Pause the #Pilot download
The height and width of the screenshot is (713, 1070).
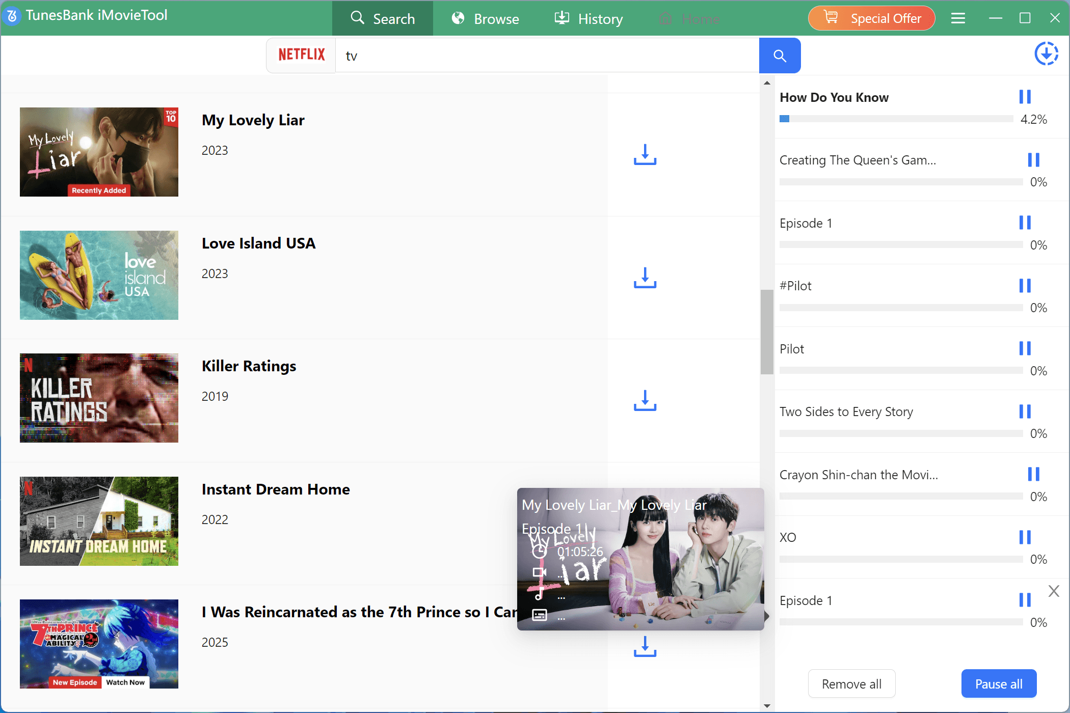1025,286
